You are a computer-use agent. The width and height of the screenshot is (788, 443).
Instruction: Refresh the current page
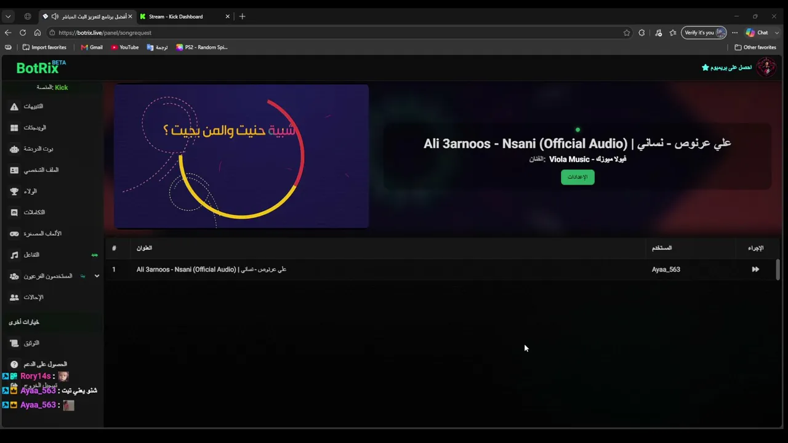tap(23, 33)
